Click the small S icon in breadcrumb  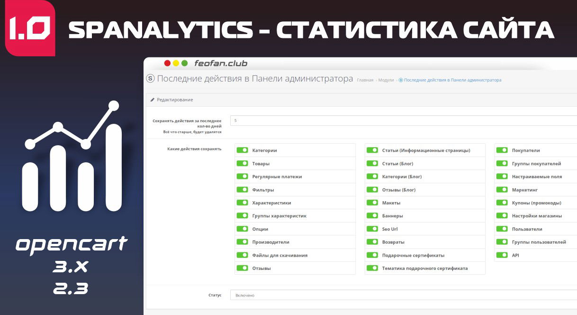pos(401,80)
